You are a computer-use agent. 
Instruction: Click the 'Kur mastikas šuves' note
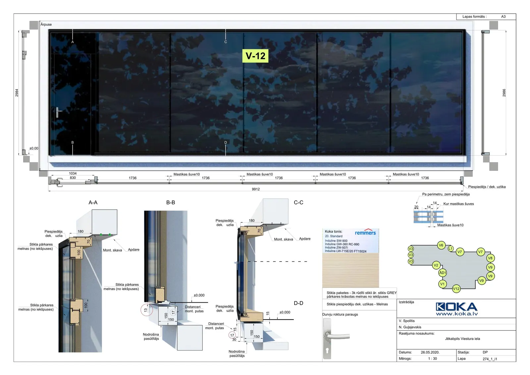coord(459,204)
